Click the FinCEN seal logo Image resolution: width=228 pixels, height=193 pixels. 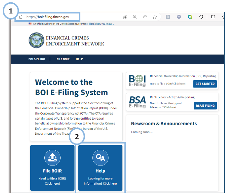[36, 40]
